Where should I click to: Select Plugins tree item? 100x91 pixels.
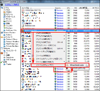[x=8, y=64]
